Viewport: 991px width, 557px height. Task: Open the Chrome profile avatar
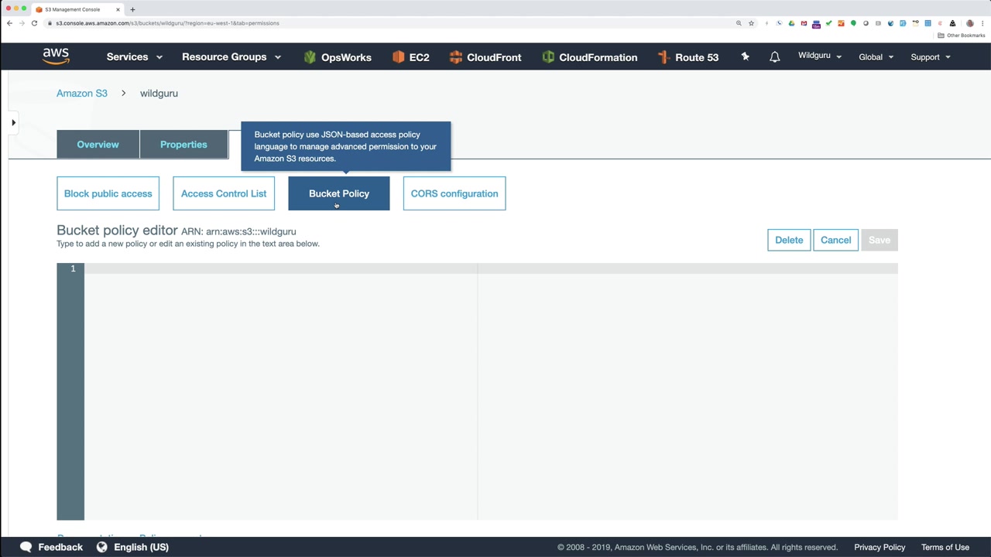[969, 23]
